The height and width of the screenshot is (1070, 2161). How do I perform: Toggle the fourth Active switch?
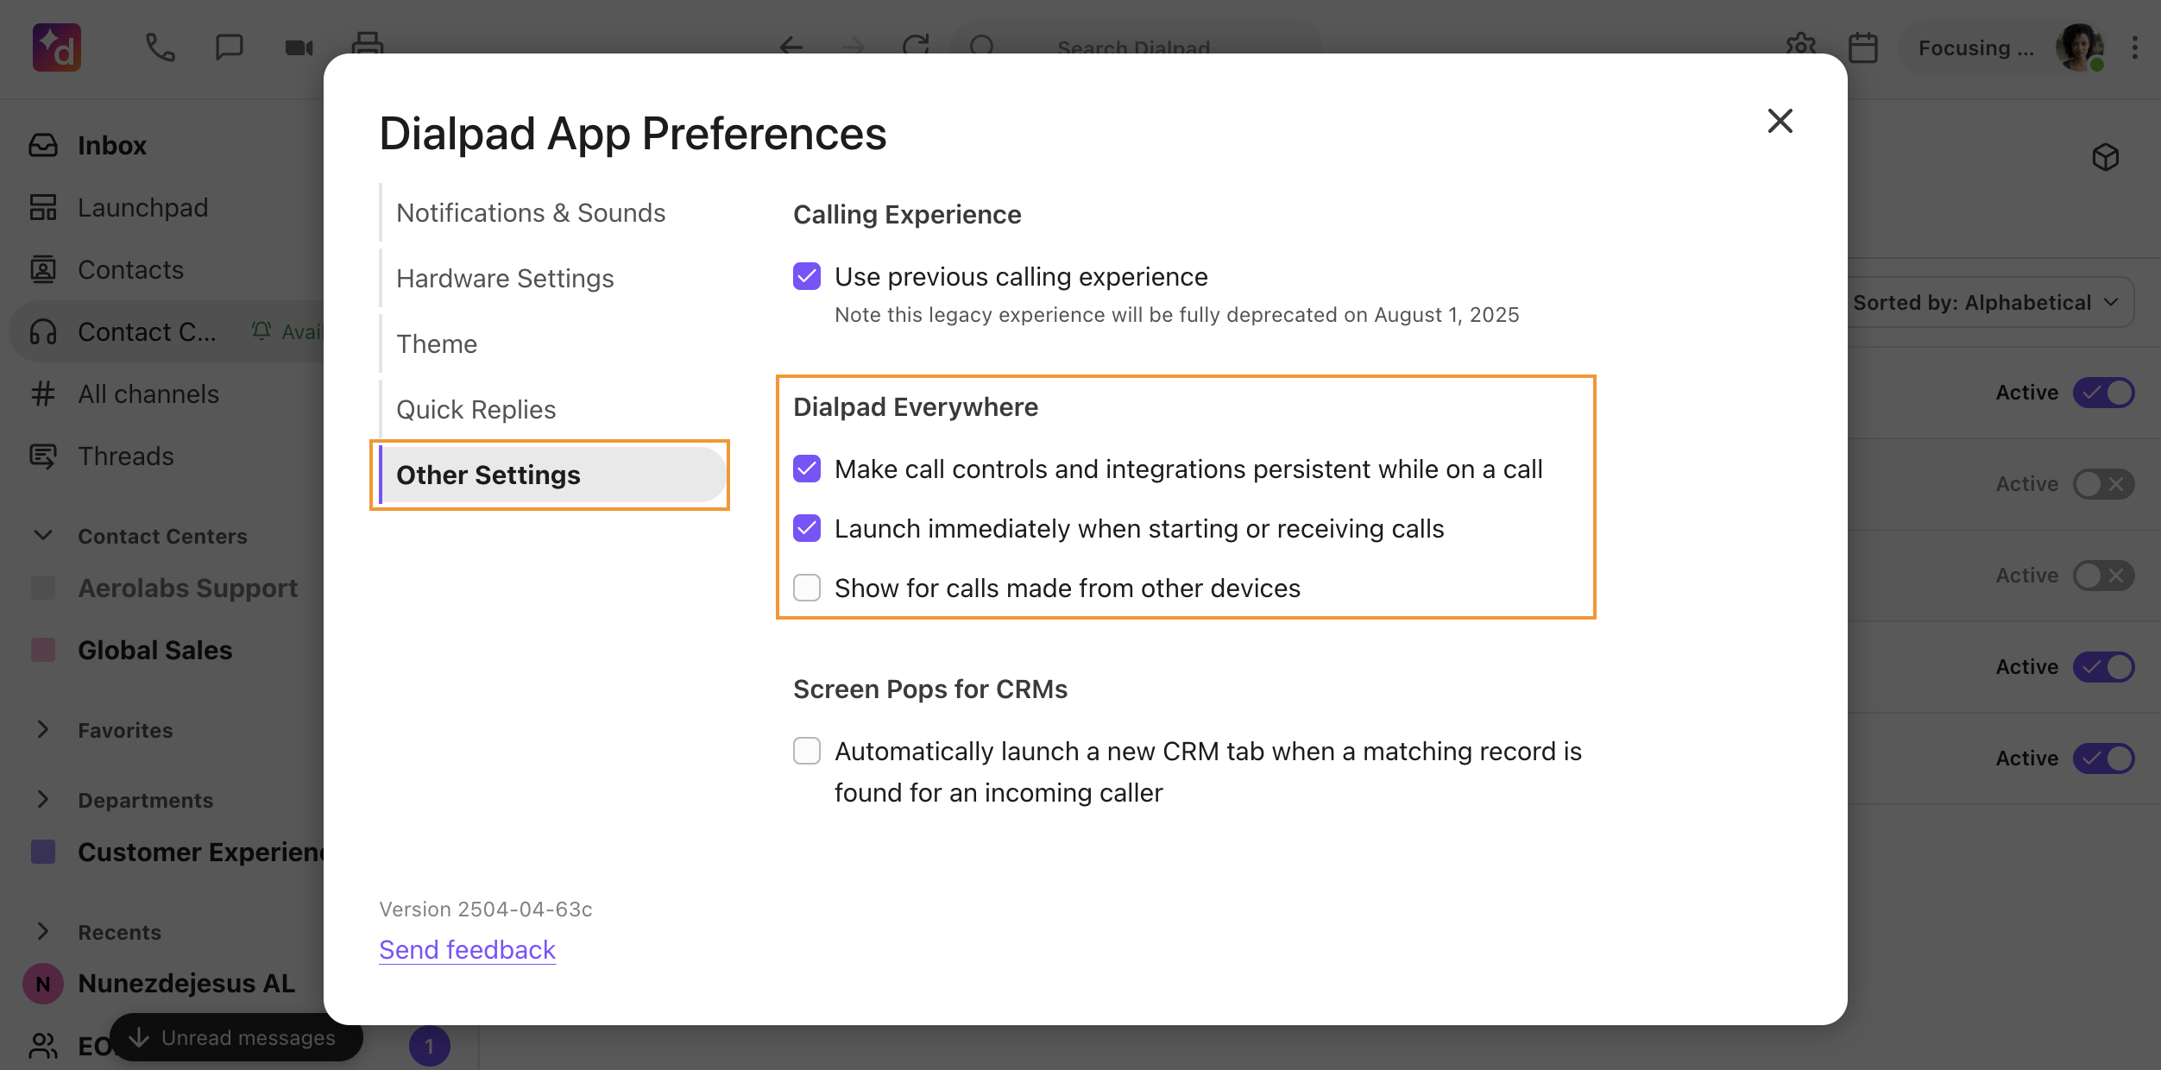[x=2104, y=667]
